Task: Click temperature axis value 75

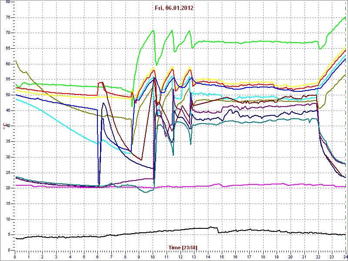Action: point(8,17)
